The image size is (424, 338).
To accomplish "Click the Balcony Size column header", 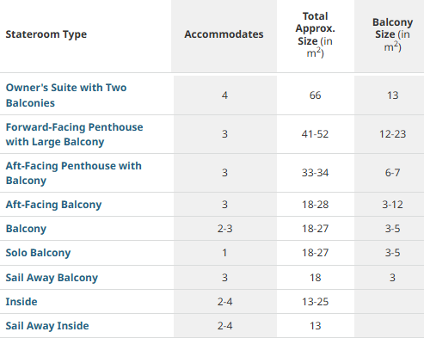I will click(393, 34).
